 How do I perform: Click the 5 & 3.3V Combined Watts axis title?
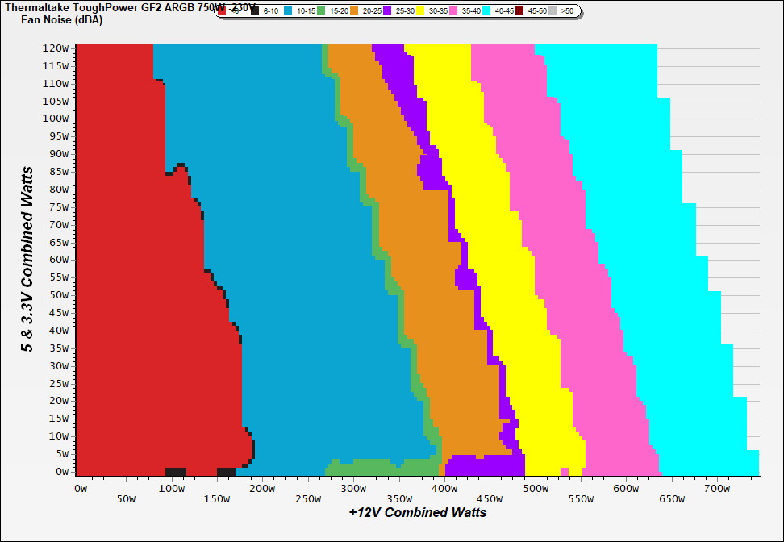[x=27, y=260]
